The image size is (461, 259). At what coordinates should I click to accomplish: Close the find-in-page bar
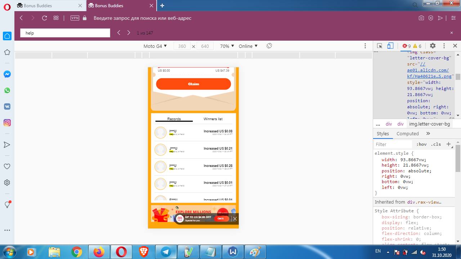(x=452, y=33)
